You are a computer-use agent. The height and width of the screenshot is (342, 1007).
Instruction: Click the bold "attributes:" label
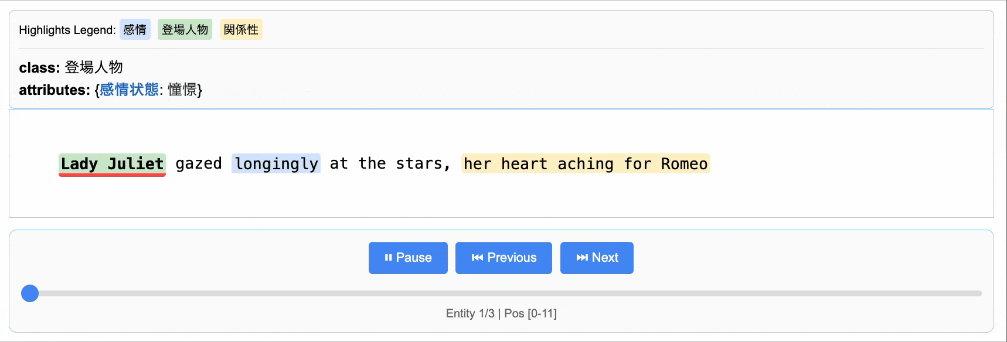pyautogui.click(x=55, y=90)
